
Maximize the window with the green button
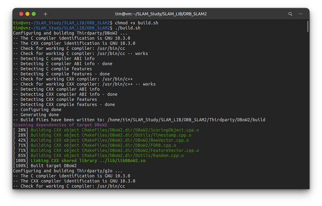click(34, 14)
